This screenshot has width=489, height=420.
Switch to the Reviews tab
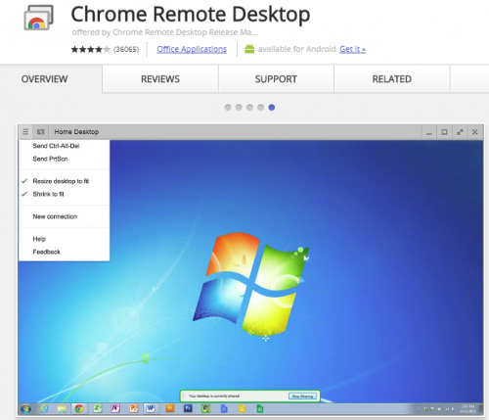click(160, 79)
